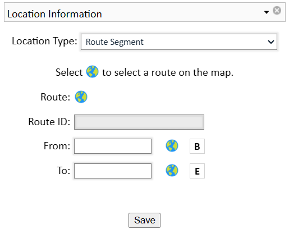289x238 pixels.
Task: Click the globe icon in From row
Action: click(172, 146)
